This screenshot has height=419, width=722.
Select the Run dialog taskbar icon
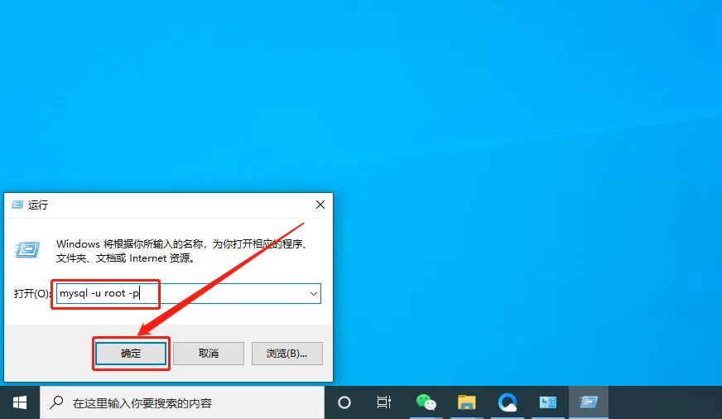point(589,403)
